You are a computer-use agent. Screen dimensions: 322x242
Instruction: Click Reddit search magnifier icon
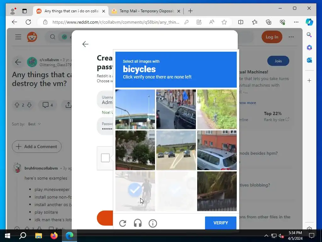[x=53, y=37]
